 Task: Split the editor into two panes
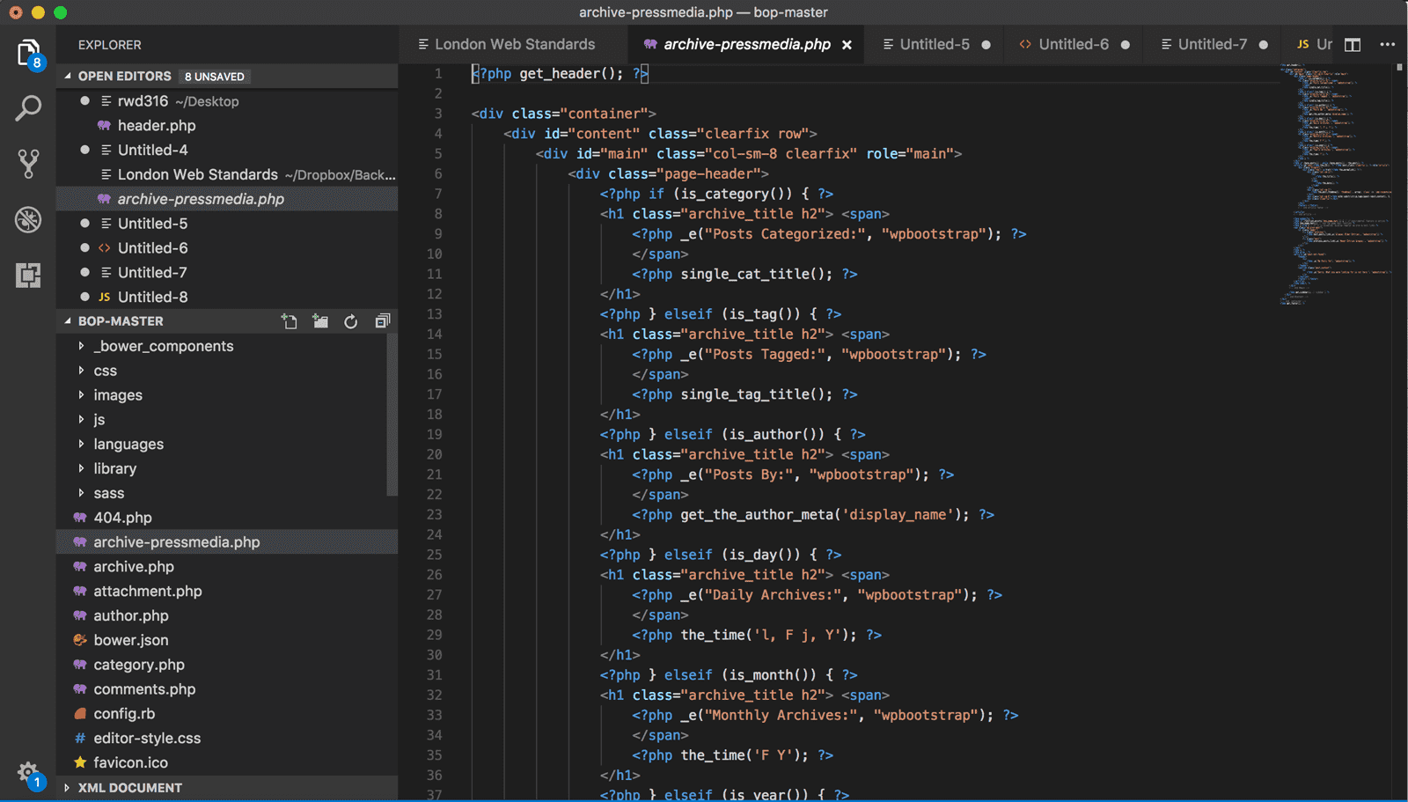click(1352, 44)
